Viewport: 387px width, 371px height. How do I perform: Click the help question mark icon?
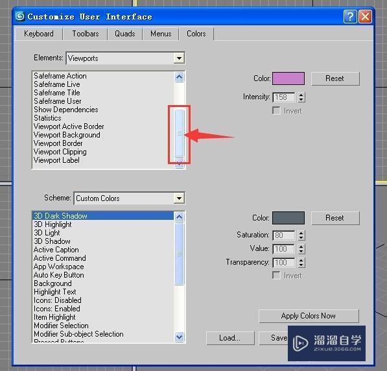pos(350,17)
